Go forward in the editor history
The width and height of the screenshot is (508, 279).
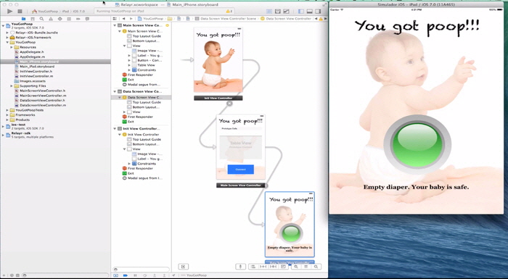(131, 19)
